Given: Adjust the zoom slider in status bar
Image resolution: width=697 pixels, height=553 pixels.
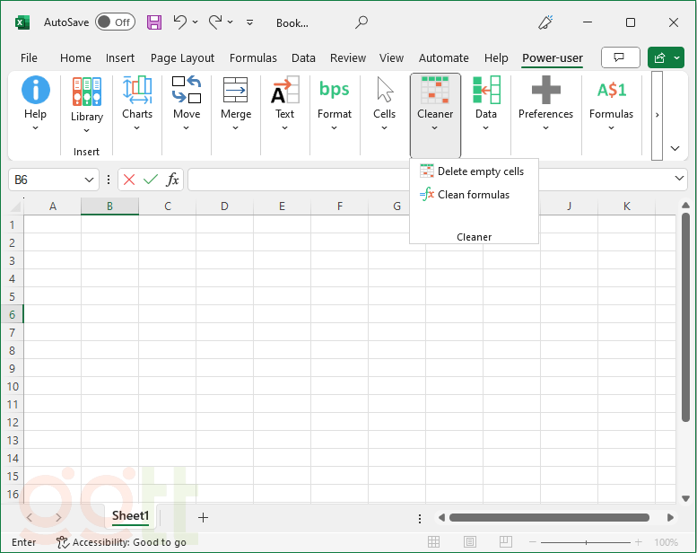Looking at the screenshot, I should pos(586,542).
